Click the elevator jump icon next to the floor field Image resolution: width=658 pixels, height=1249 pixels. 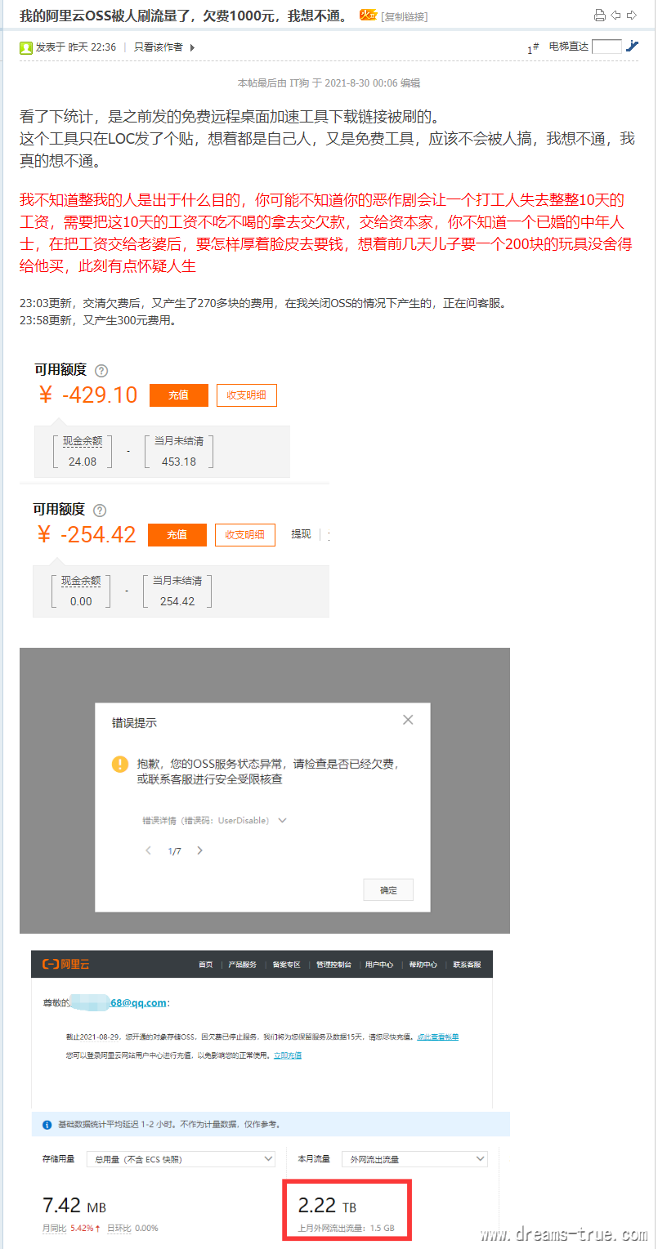click(632, 47)
